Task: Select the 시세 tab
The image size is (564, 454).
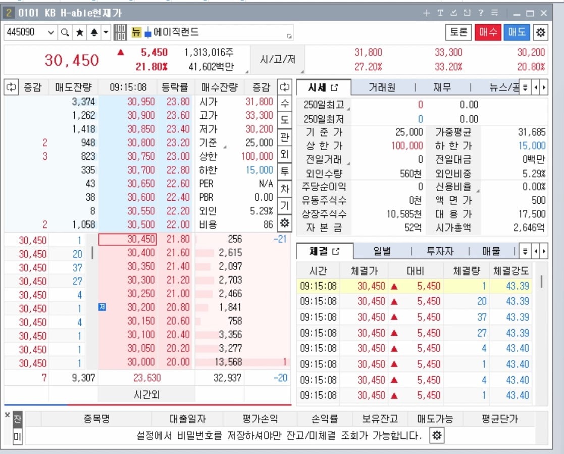Action: [x=323, y=87]
